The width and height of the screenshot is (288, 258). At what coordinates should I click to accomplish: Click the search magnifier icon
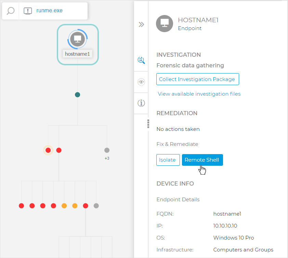coord(11,11)
